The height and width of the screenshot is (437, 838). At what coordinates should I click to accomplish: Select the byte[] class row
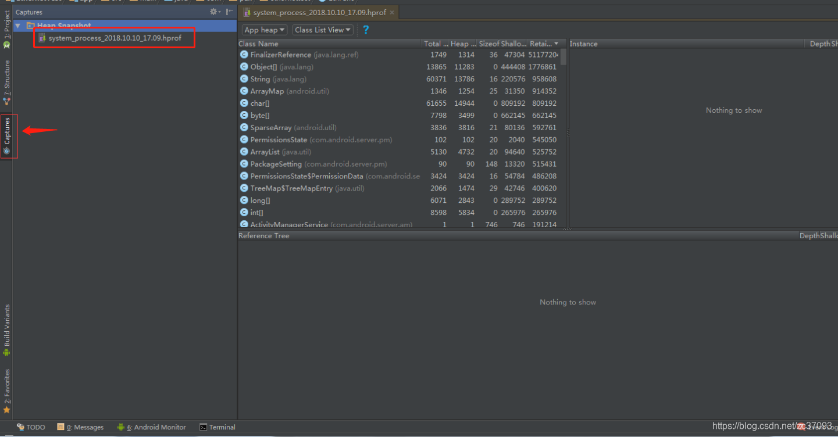coord(398,116)
